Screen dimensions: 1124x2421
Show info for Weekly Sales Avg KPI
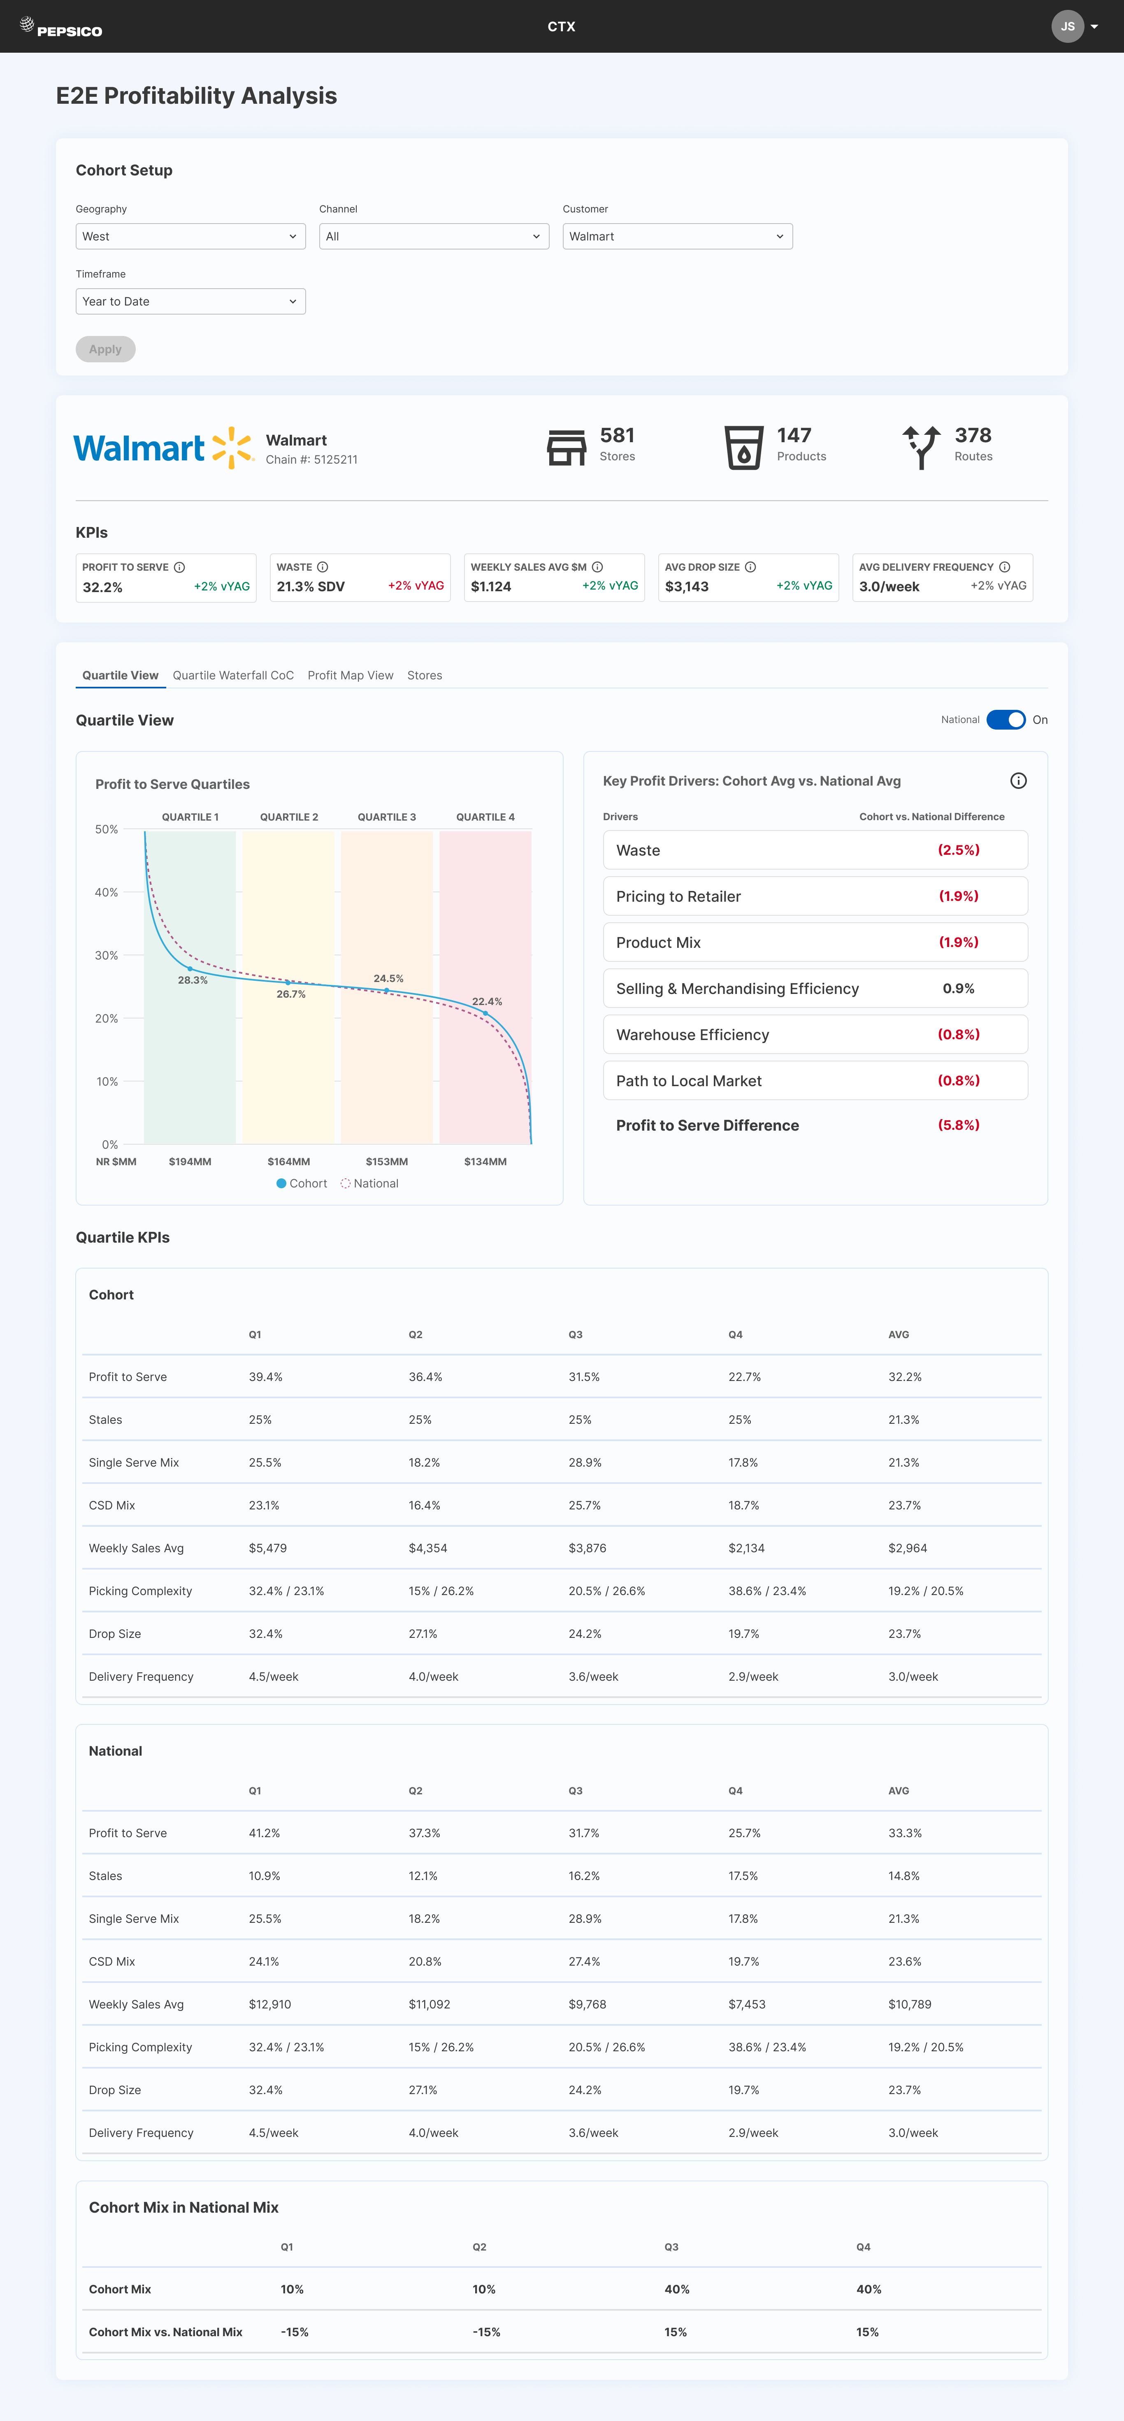coord(597,567)
